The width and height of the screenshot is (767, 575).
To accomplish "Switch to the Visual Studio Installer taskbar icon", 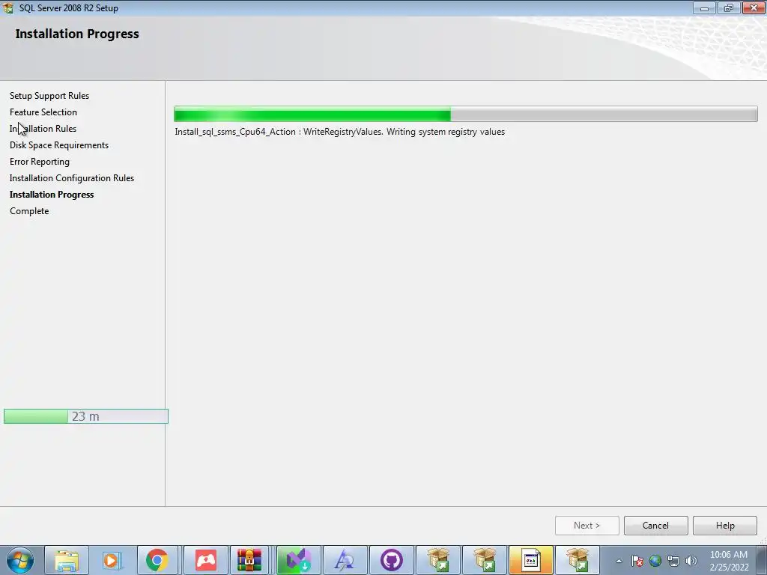I will (298, 560).
